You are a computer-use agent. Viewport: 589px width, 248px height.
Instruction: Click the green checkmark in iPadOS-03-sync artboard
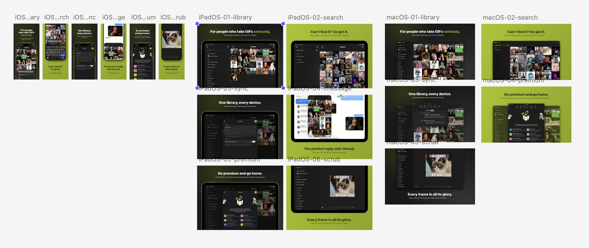[256, 121]
